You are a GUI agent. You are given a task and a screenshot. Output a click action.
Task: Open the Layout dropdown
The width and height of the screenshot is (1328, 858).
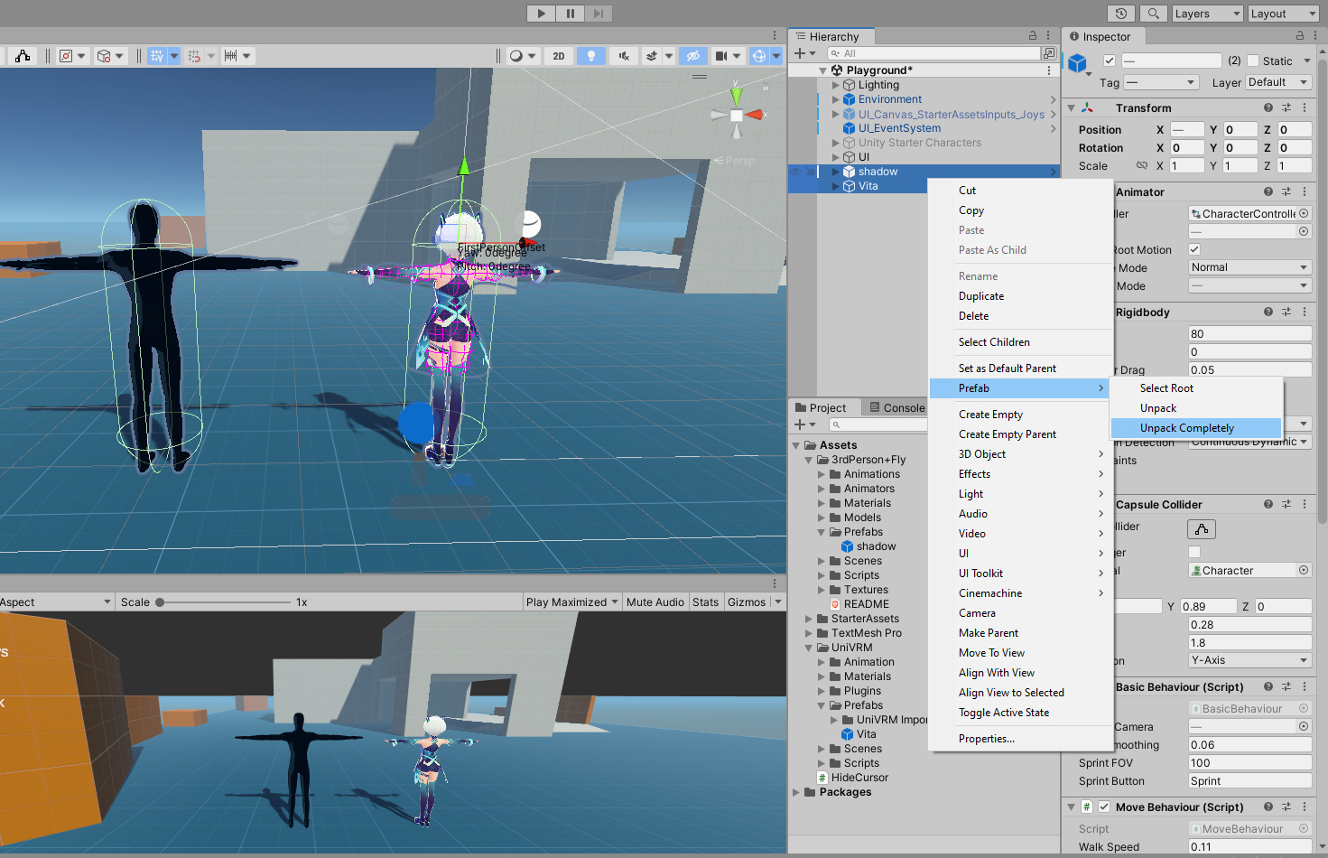1284,14
